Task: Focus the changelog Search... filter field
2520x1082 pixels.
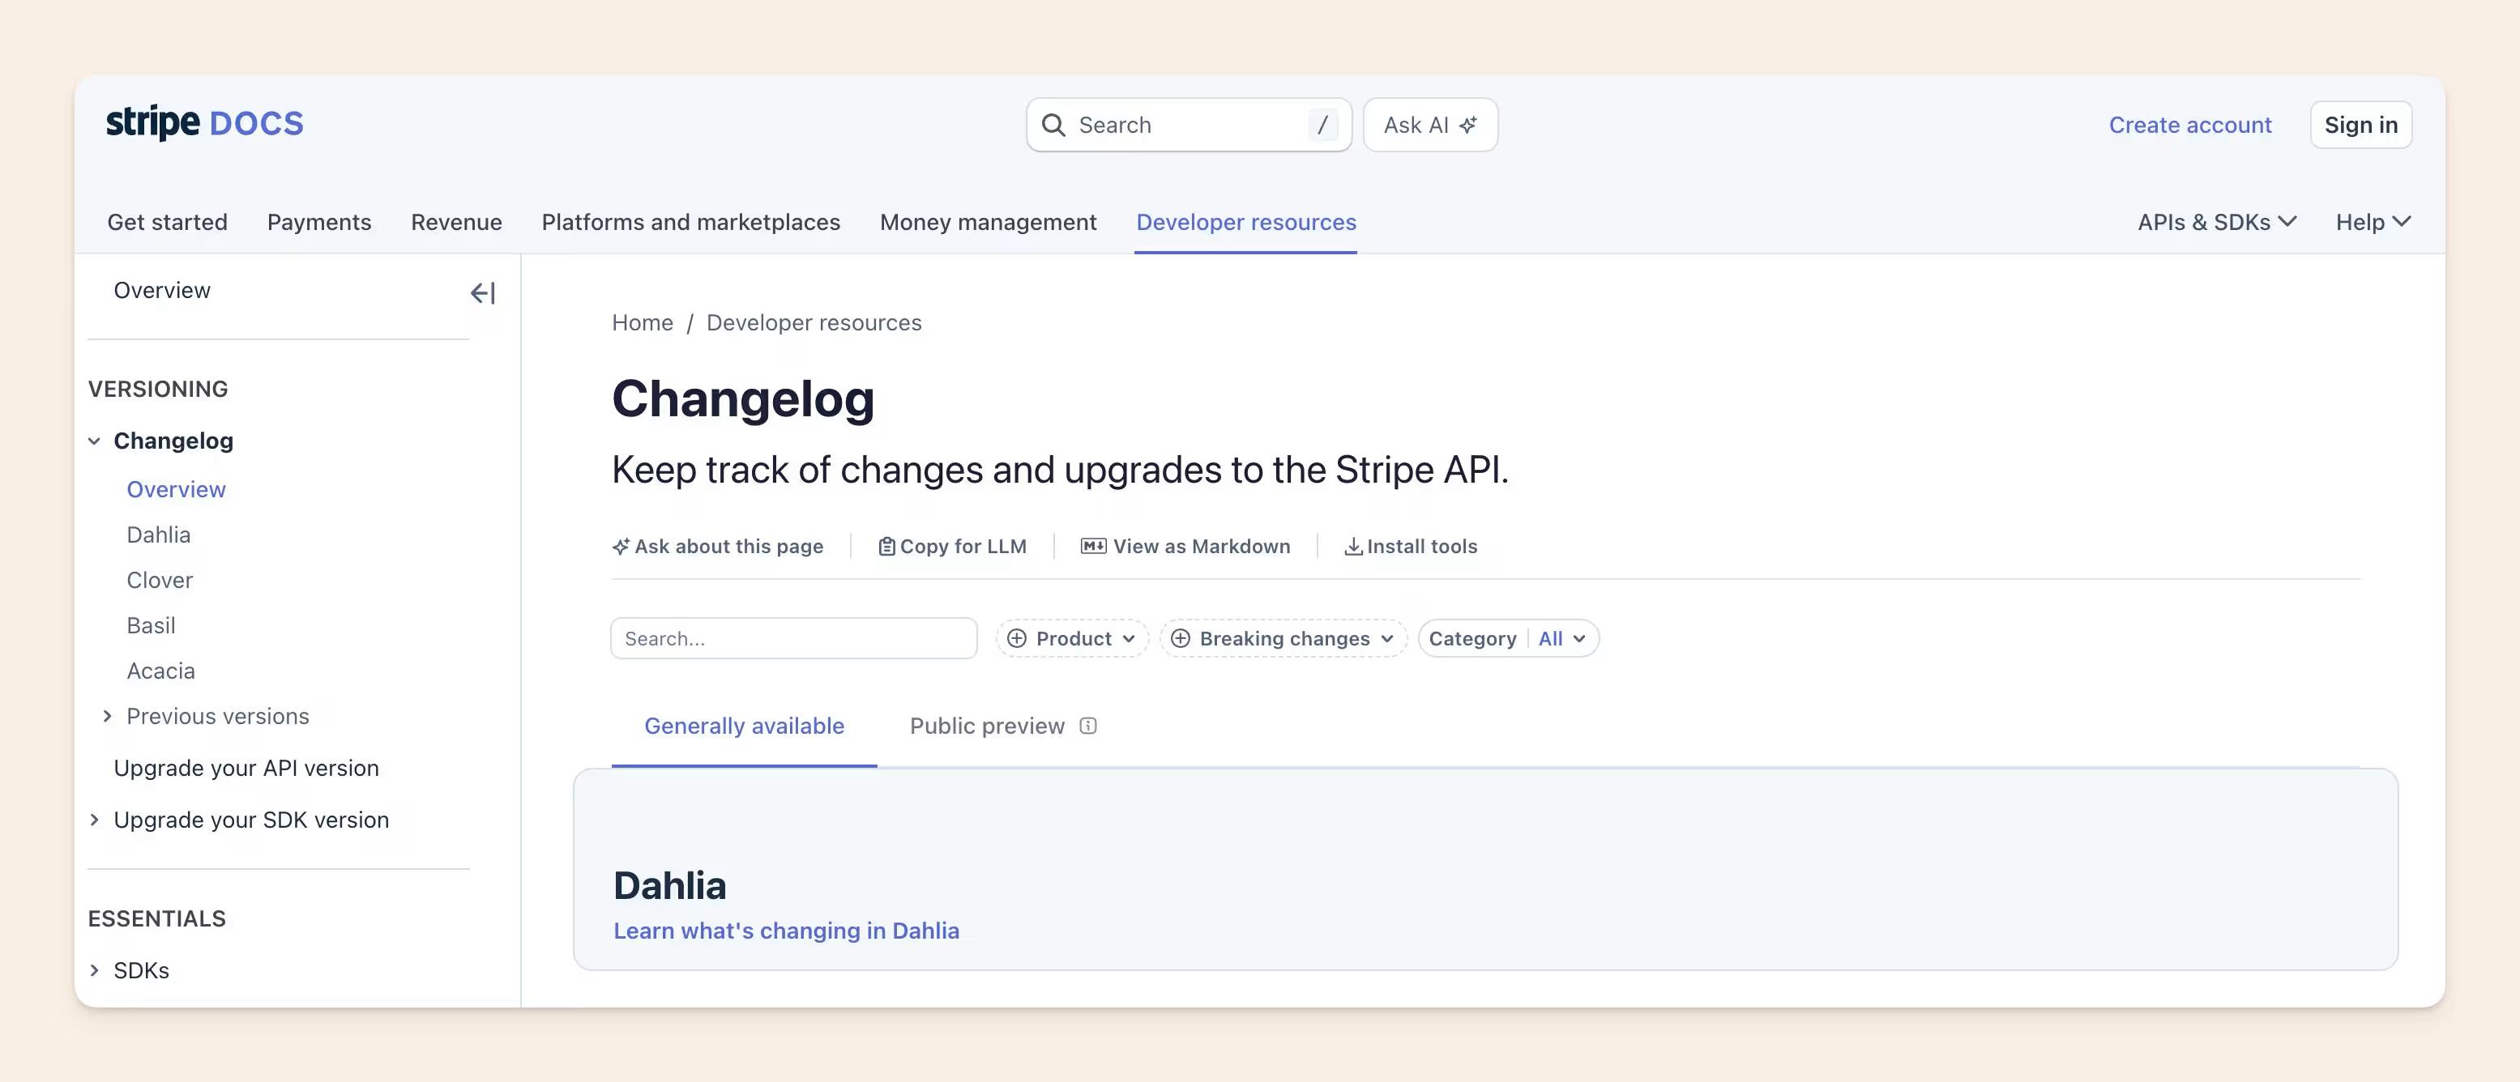Action: [x=793, y=638]
